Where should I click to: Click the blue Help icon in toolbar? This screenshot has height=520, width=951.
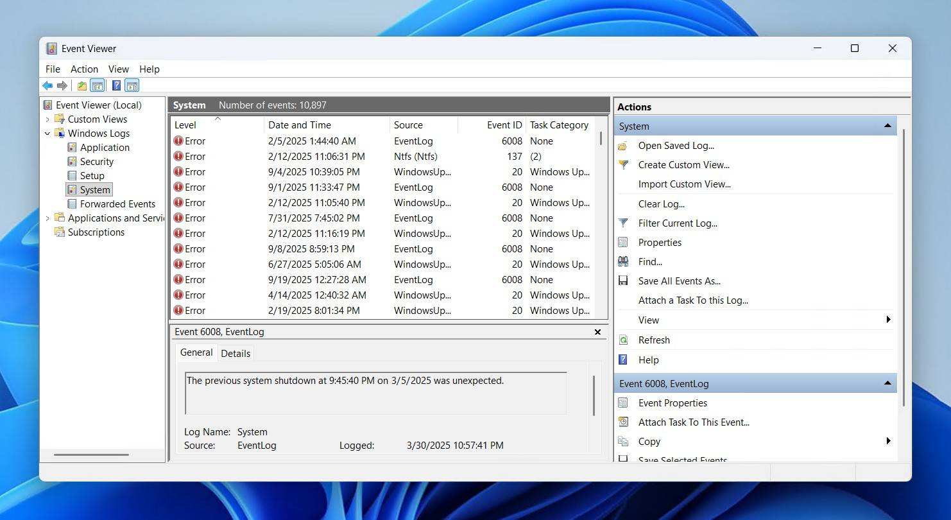tap(116, 86)
